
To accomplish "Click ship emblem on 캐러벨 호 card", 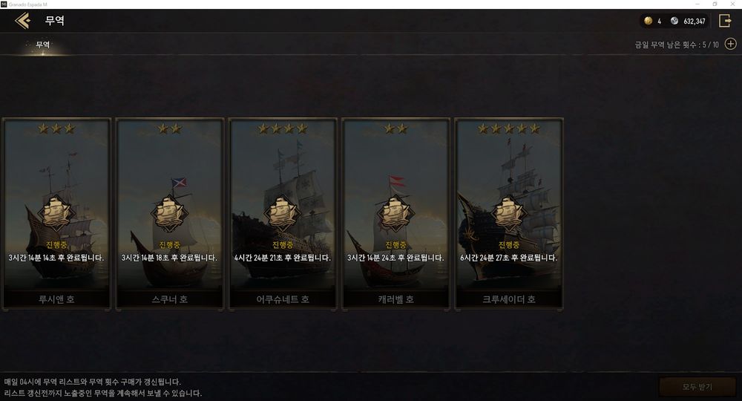I will pos(395,214).
